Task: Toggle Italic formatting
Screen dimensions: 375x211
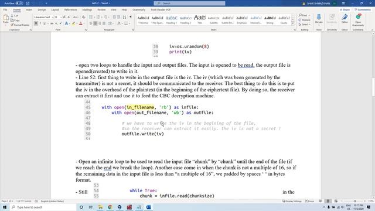Action: tap(40, 23)
